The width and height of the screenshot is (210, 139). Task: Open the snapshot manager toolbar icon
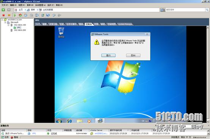[37, 15]
